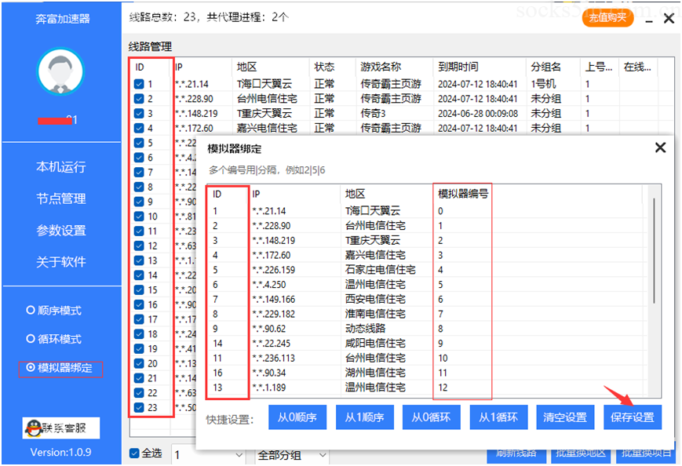The image size is (682, 466).
Task: Uncheck the checkbox for line ID 1
Action: [139, 84]
